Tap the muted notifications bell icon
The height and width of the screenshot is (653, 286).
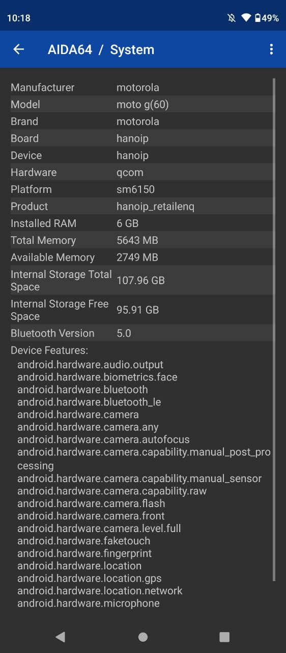tap(232, 18)
